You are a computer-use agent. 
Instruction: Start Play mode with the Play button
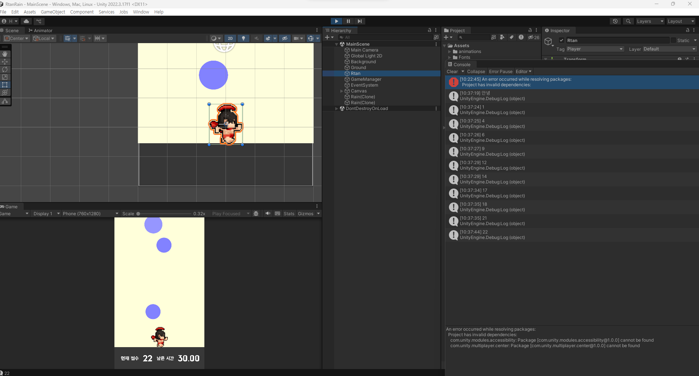tap(336, 21)
